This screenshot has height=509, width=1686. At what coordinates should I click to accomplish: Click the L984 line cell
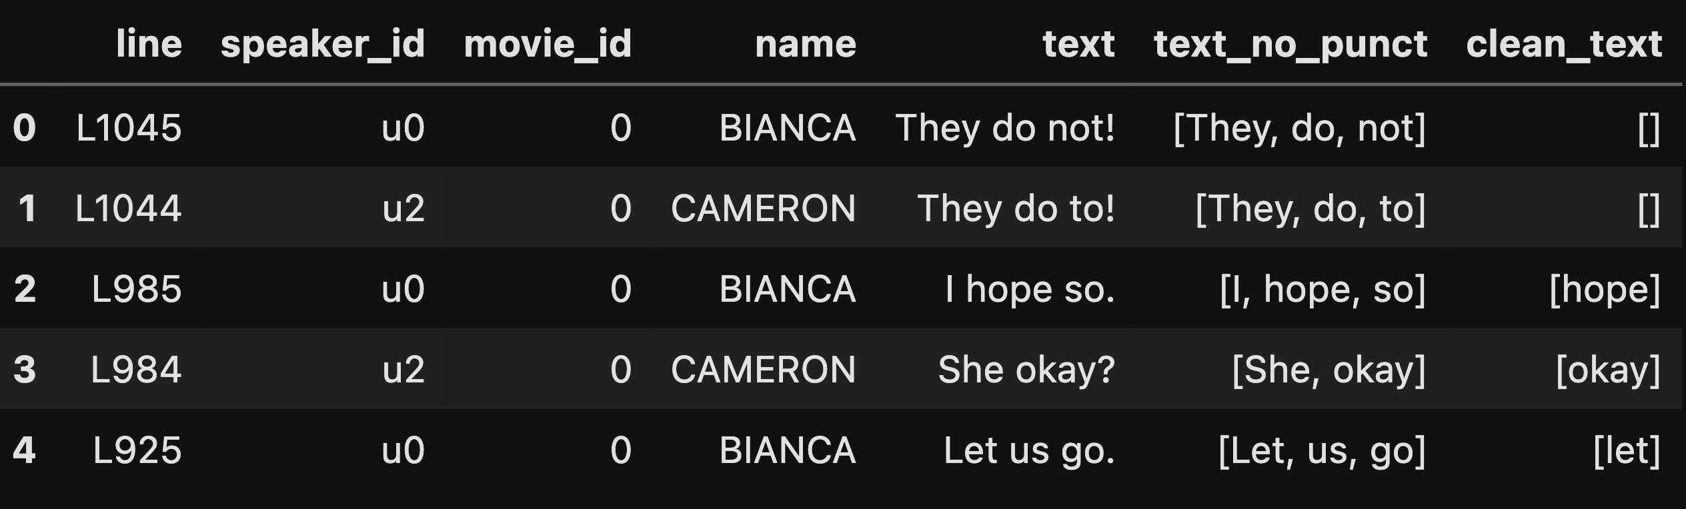136,369
